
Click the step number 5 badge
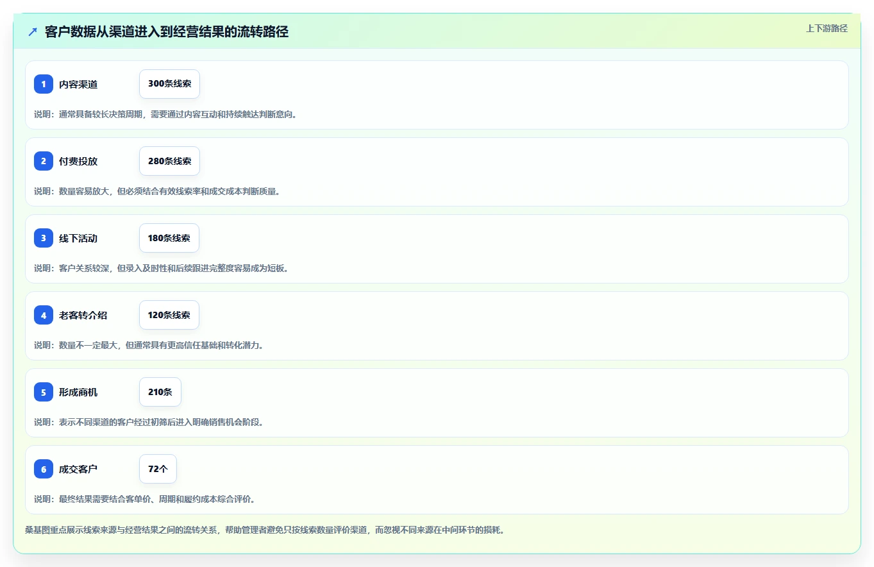(44, 392)
